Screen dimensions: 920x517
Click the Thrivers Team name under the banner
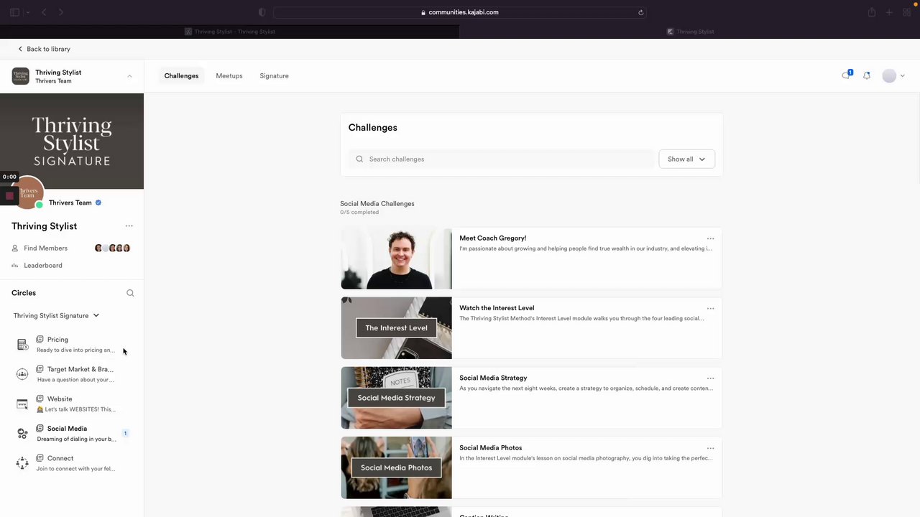(x=70, y=203)
